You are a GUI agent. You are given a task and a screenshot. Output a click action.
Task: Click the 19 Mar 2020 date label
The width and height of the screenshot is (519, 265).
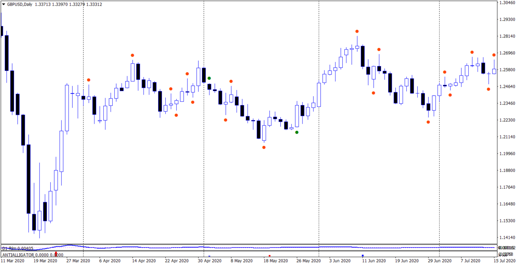pos(45,261)
